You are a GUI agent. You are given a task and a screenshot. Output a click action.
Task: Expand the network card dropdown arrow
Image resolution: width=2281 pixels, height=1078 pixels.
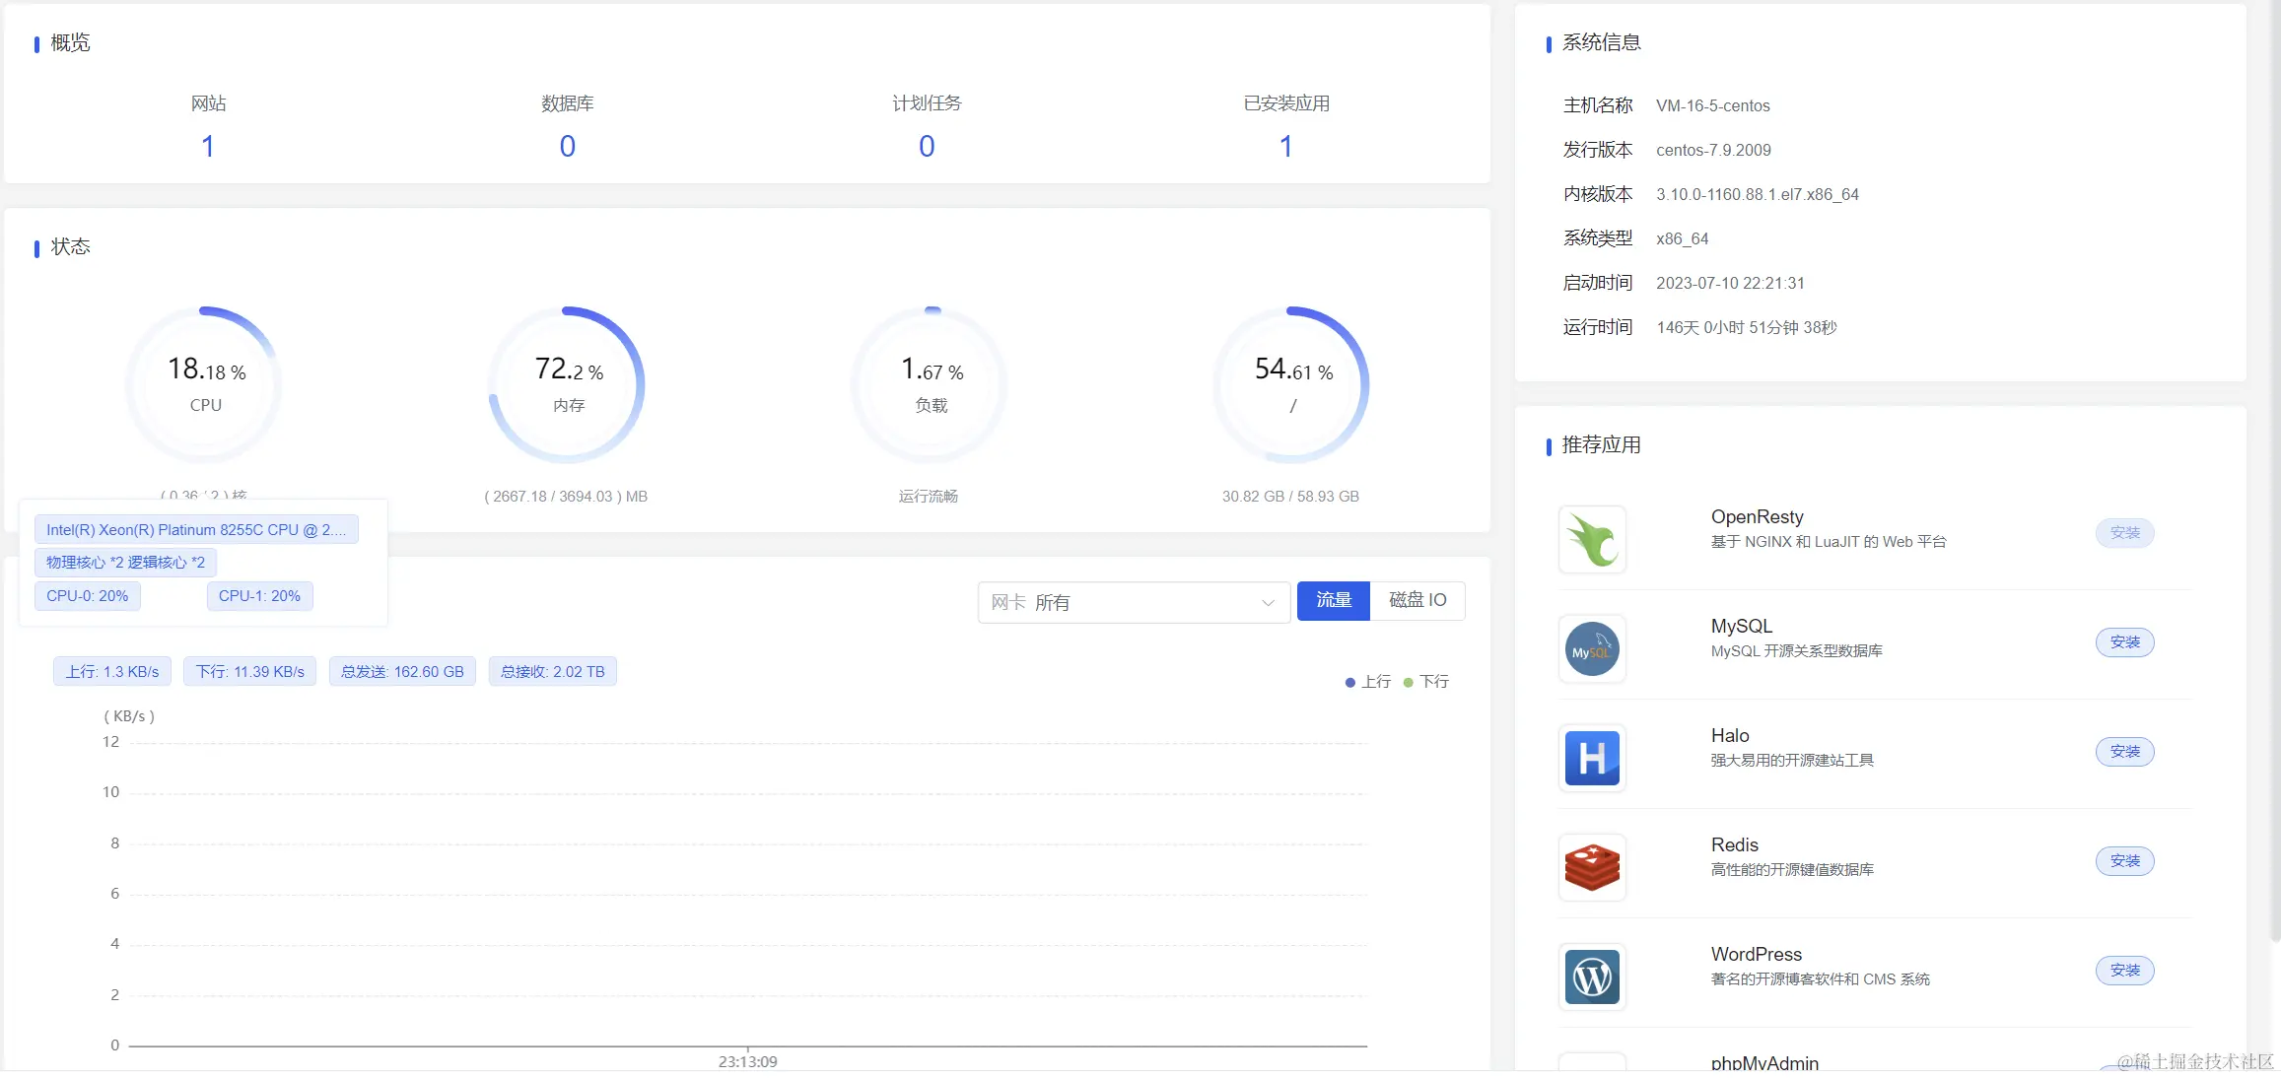click(1268, 603)
